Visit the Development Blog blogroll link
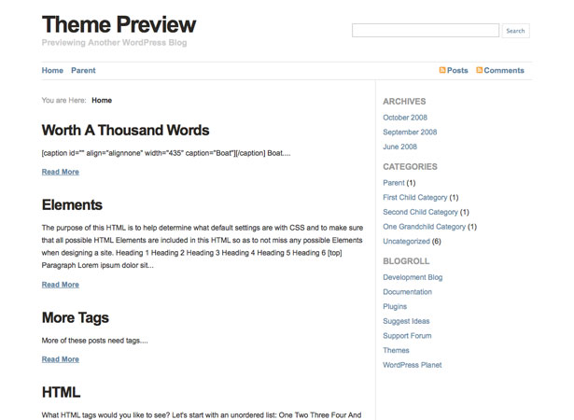Image resolution: width=574 pixels, height=420 pixels. 413,277
